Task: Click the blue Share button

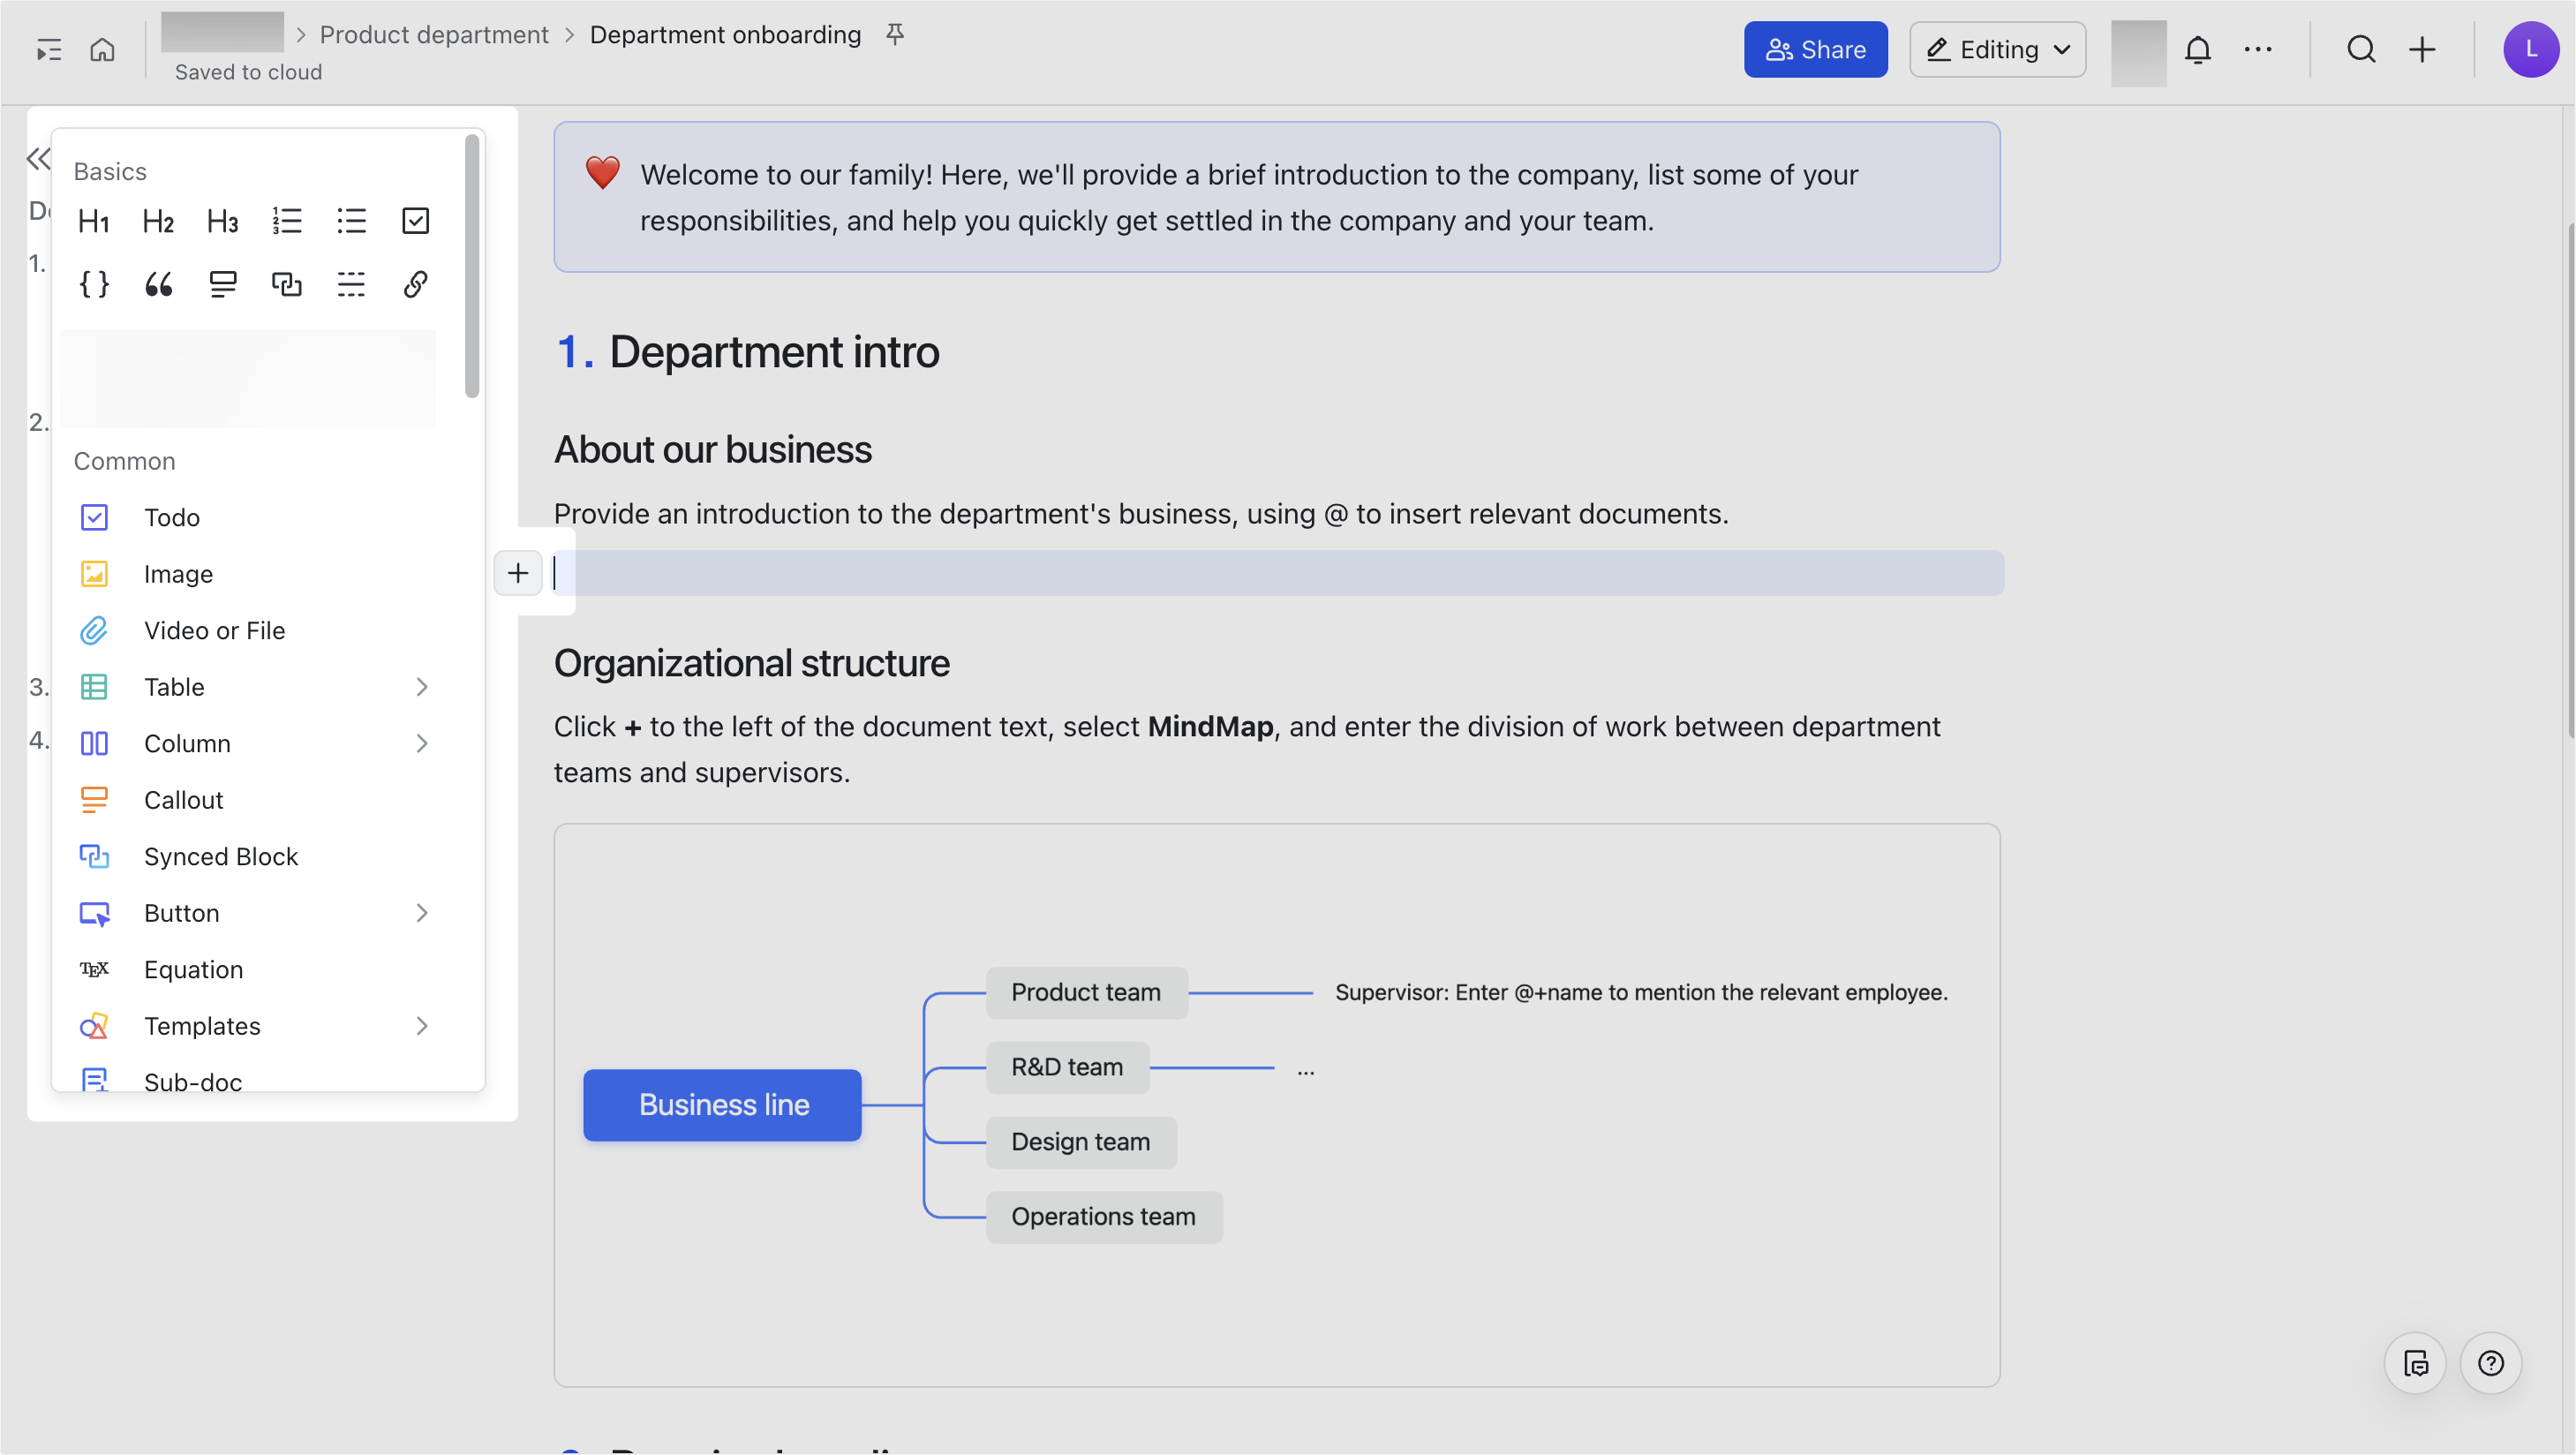Action: tap(1815, 49)
